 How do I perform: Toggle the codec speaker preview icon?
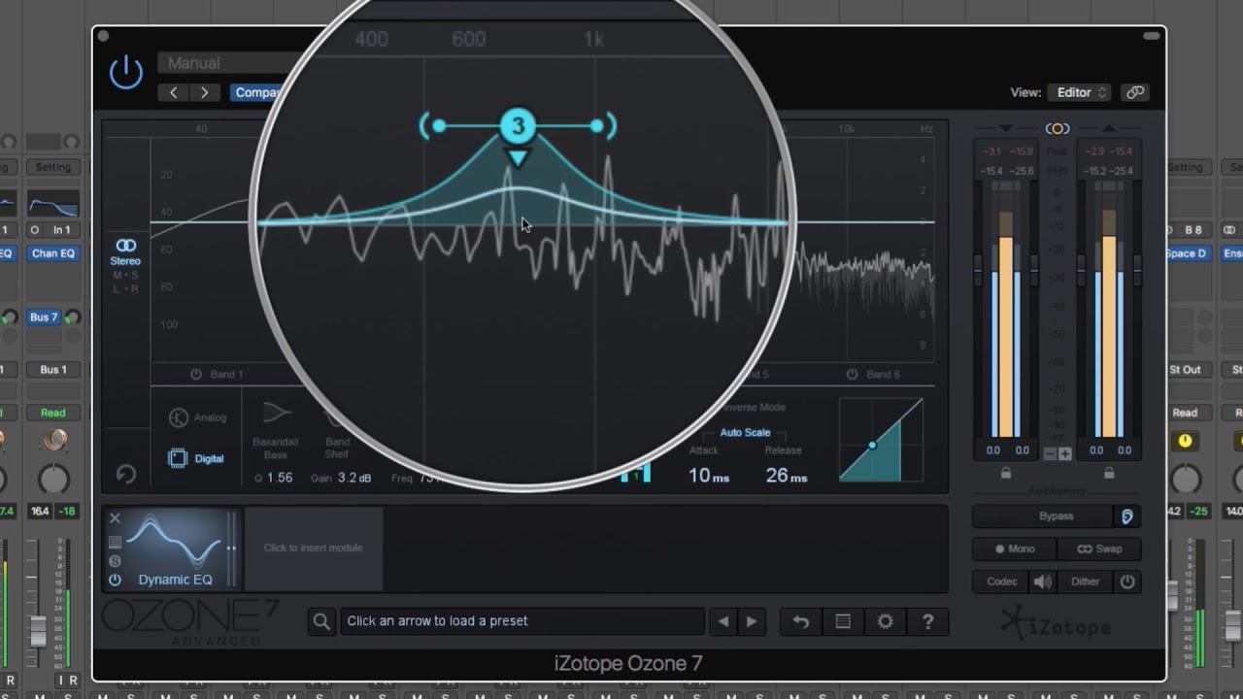1043,582
